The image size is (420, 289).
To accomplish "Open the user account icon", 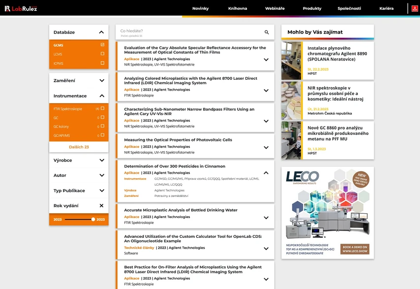I will pyautogui.click(x=415, y=8).
